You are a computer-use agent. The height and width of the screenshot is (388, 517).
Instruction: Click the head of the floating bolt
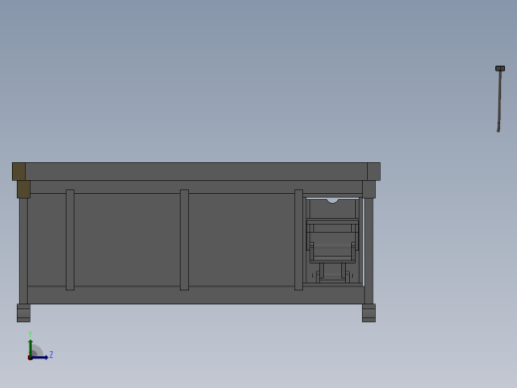(x=500, y=69)
